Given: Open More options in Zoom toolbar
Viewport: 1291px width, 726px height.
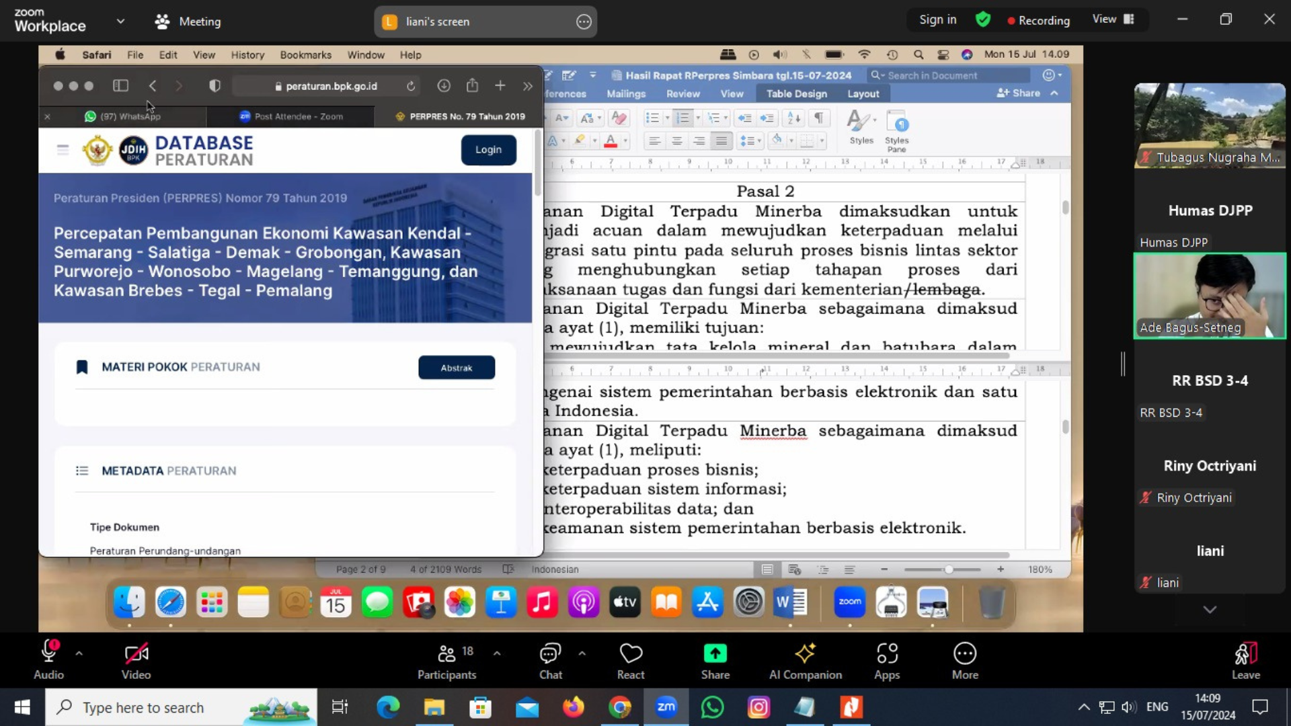Looking at the screenshot, I should [965, 659].
